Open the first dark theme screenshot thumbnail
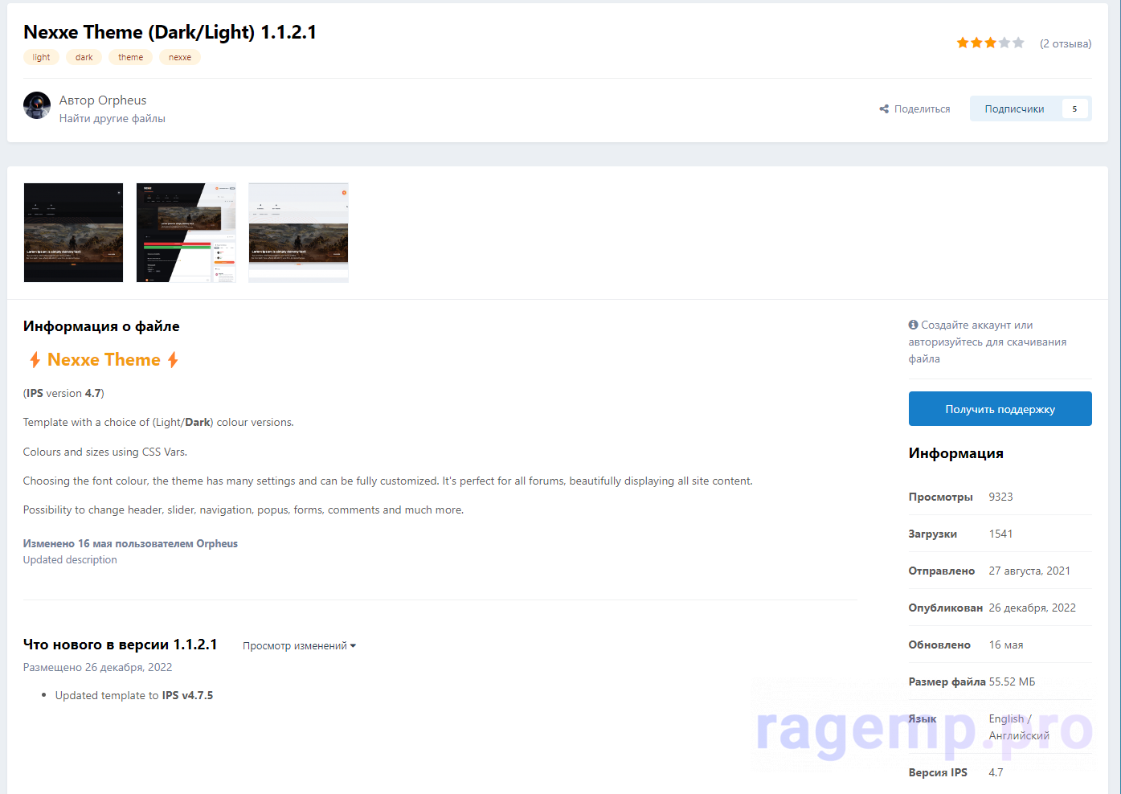The height and width of the screenshot is (794, 1121). [x=73, y=233]
